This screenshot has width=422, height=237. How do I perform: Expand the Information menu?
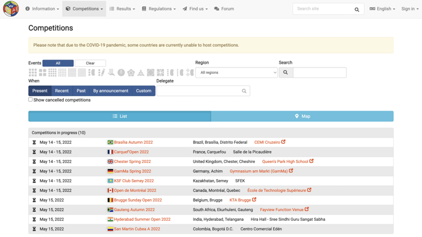[x=42, y=9]
